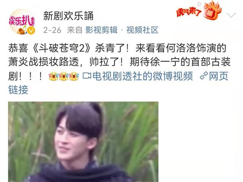Click the 来自 source label
Image resolution: width=243 pixels, height=182 pixels.
tap(75, 30)
